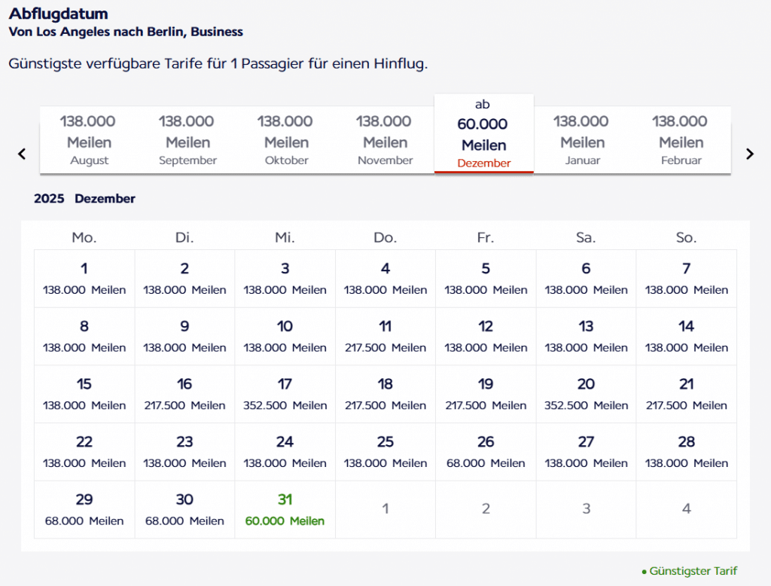Screen dimensions: 771x586
Task: Pick December 17 with 352.500 Meilen
Action: (285, 394)
